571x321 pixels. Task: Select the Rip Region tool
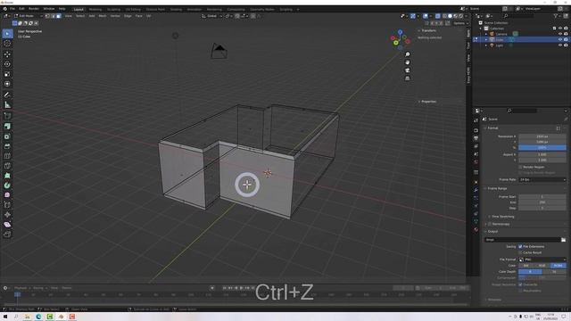coord(7,235)
